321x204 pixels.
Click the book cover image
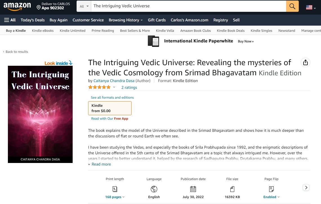40,114
